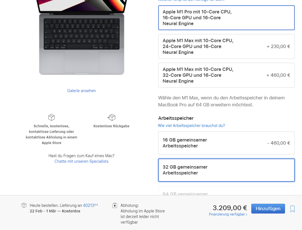Click Chatte mit unseren Specialists
The height and width of the screenshot is (230, 302).
81,161
